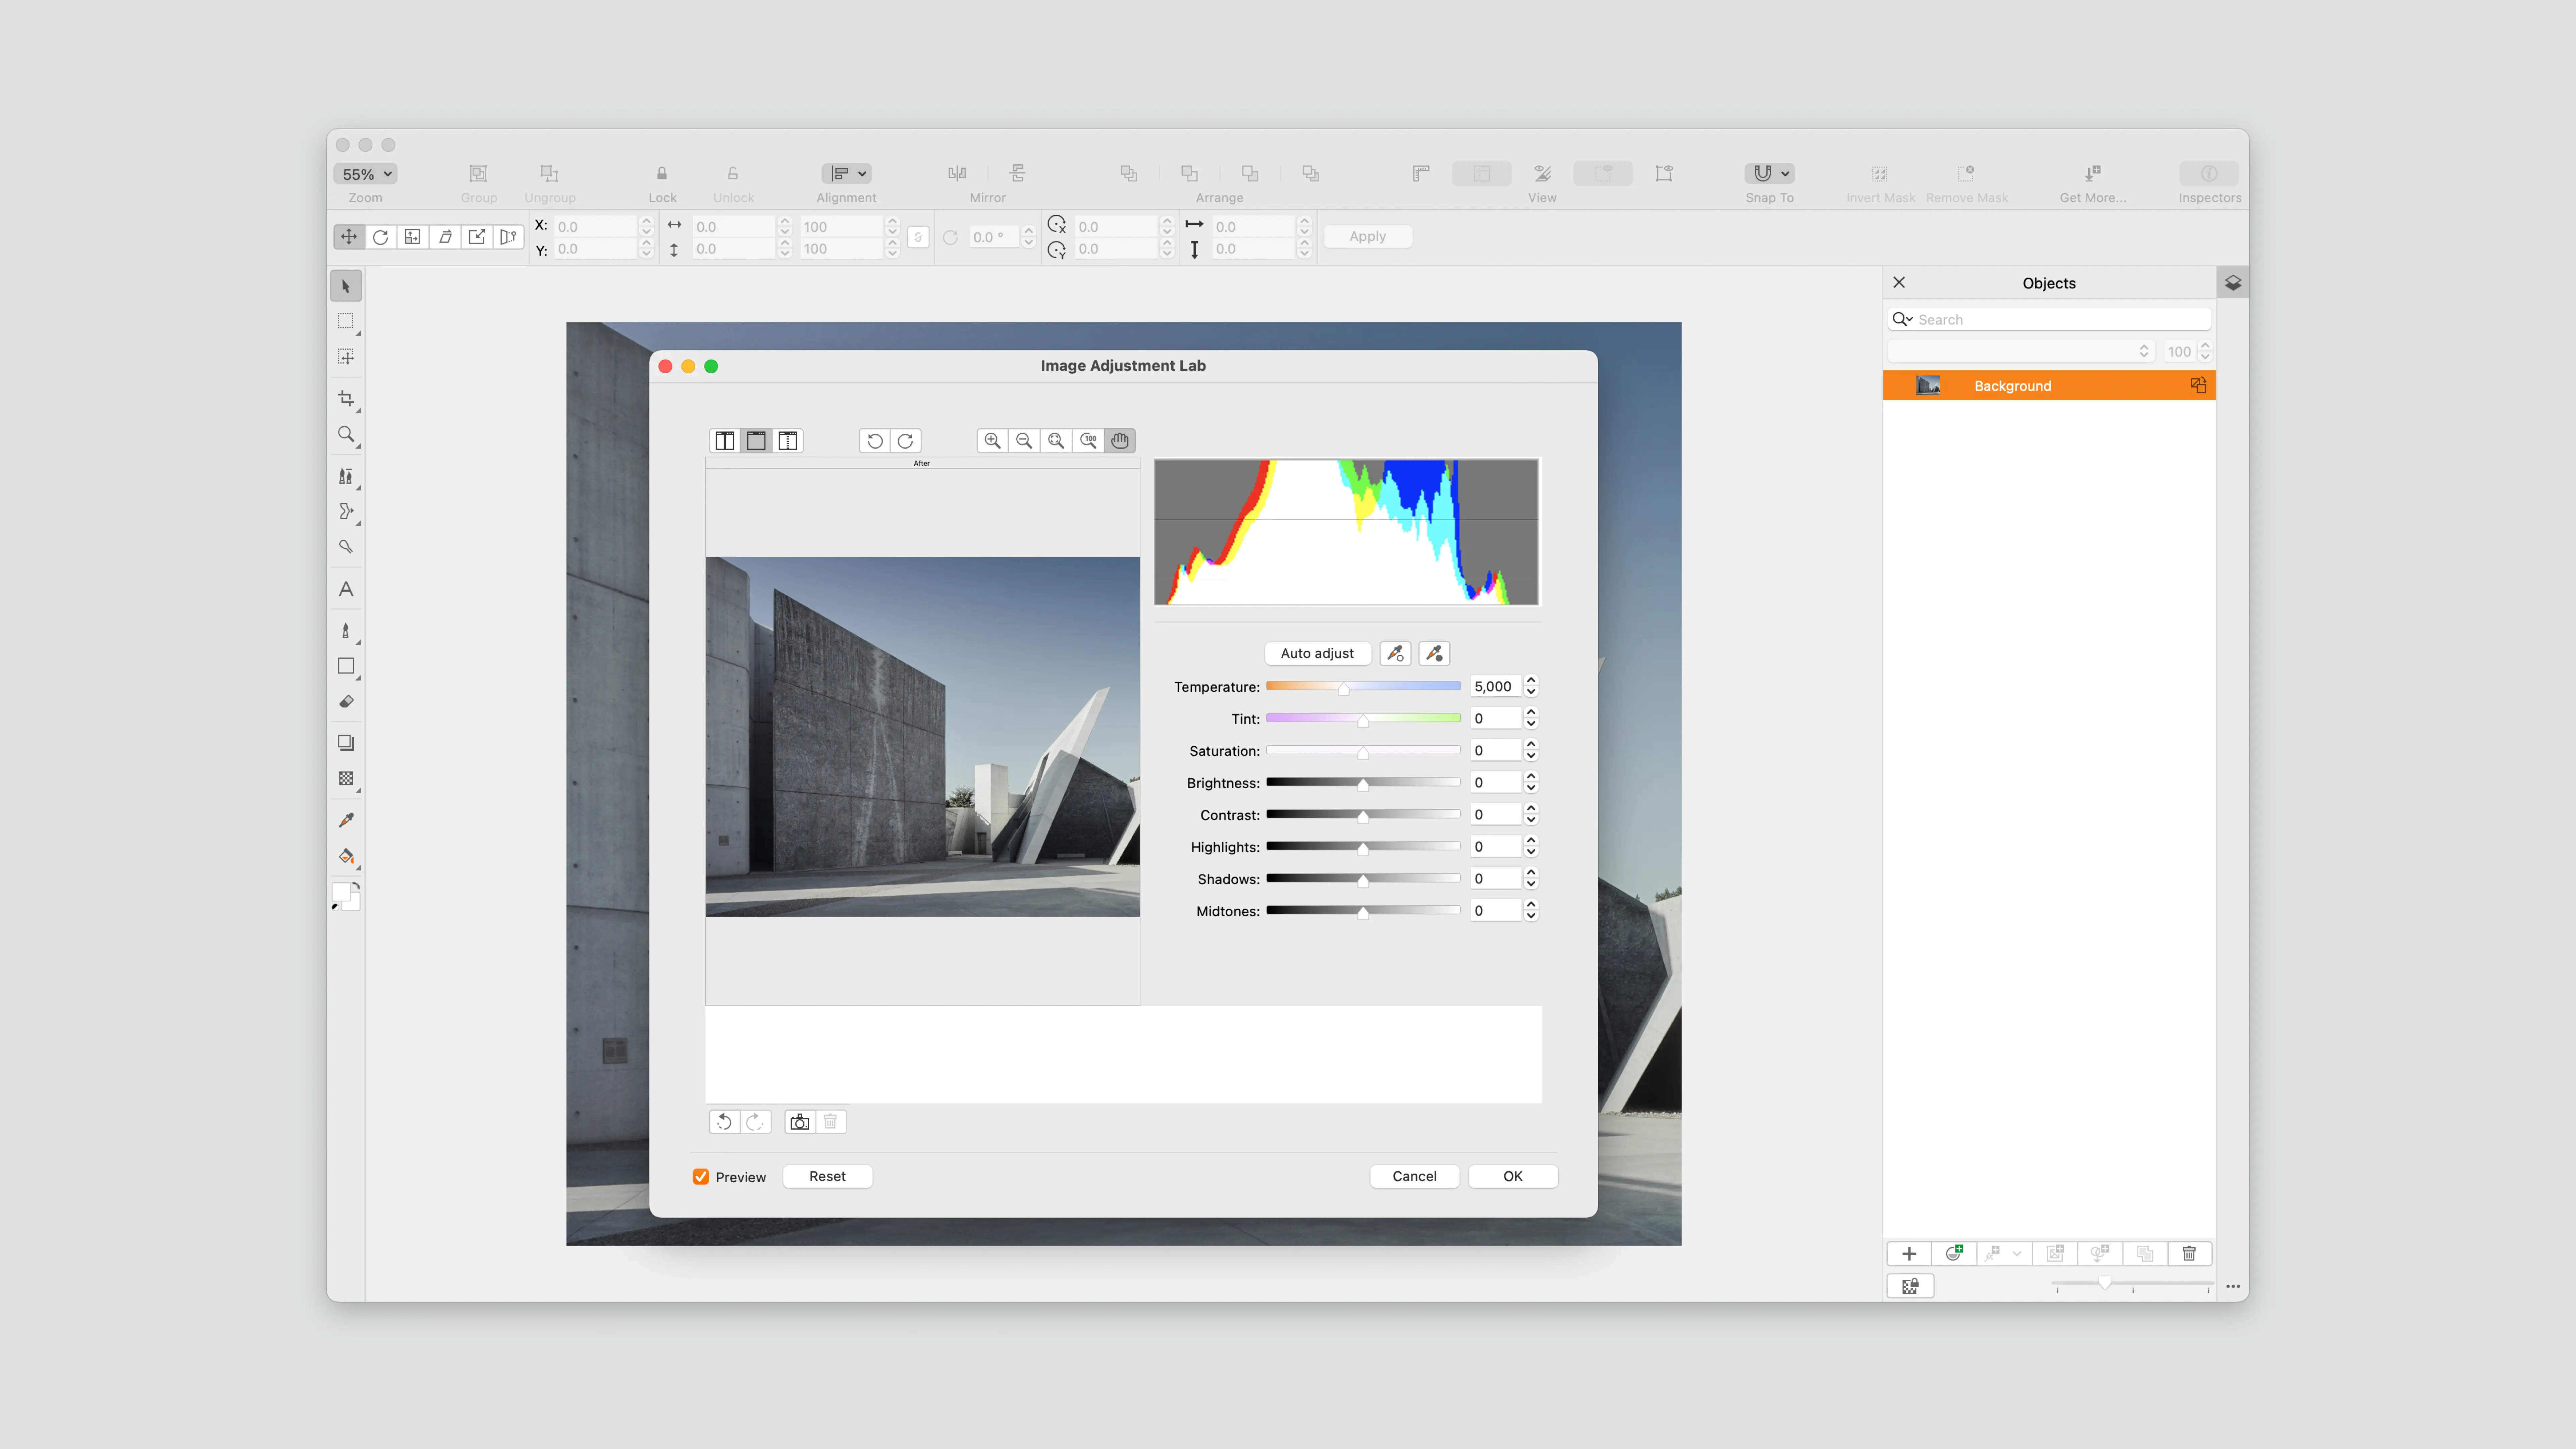Select the Crop tool in left toolbar
This screenshot has width=2576, height=1449.
(346, 399)
